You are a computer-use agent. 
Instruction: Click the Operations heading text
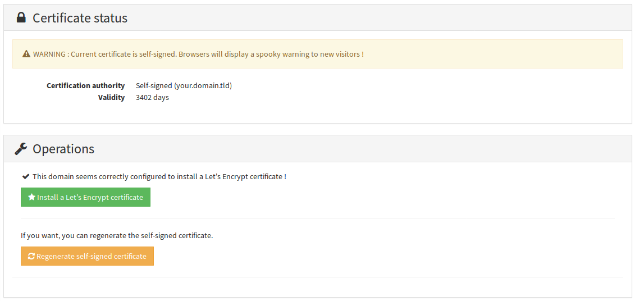63,149
